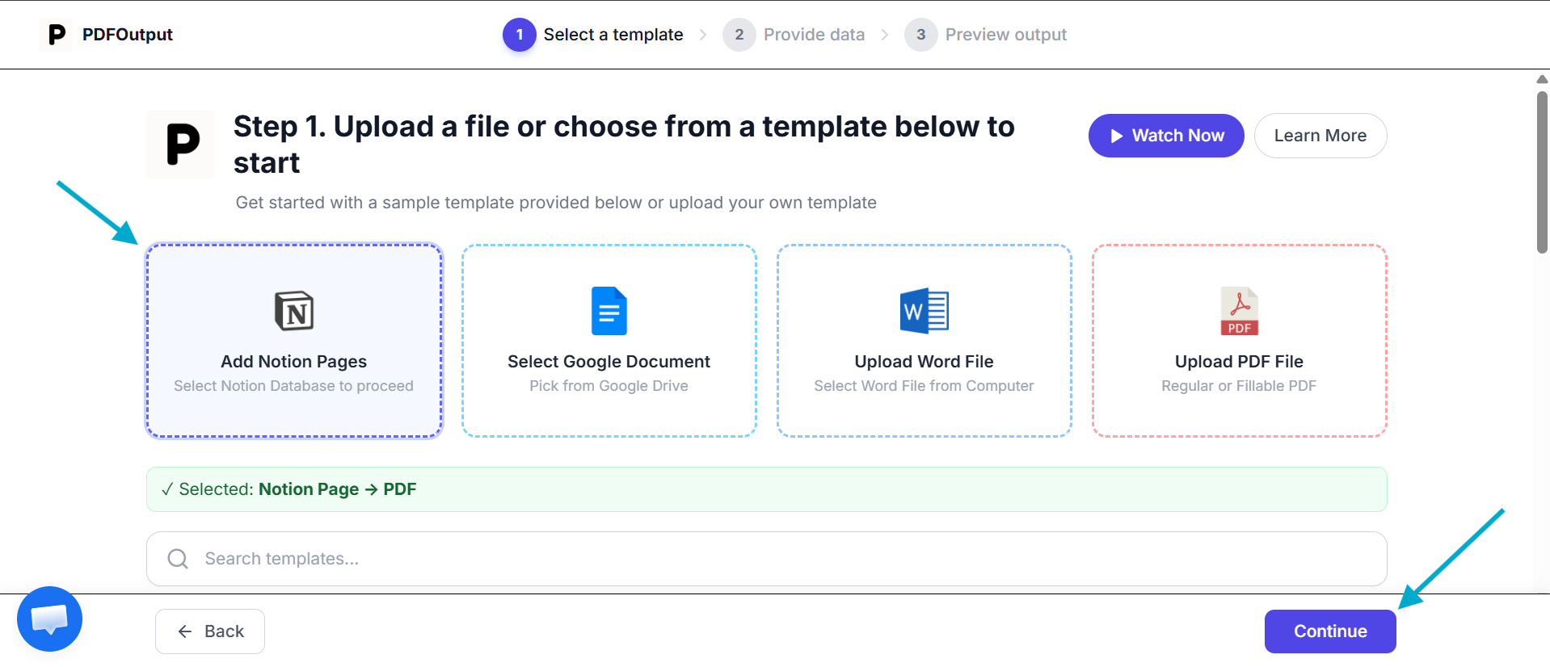Go to step 1 Select a template

click(593, 35)
